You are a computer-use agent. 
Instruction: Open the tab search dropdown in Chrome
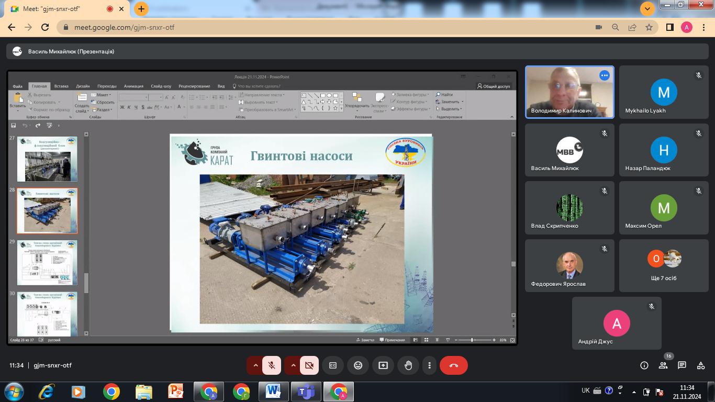647,8
